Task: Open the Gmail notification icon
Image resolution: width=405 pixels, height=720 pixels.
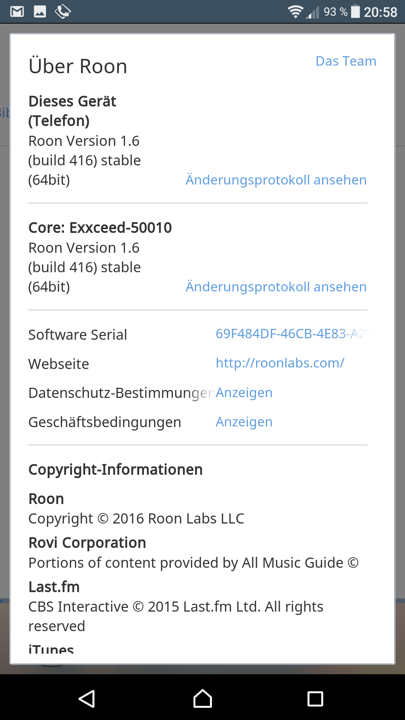Action: click(17, 12)
